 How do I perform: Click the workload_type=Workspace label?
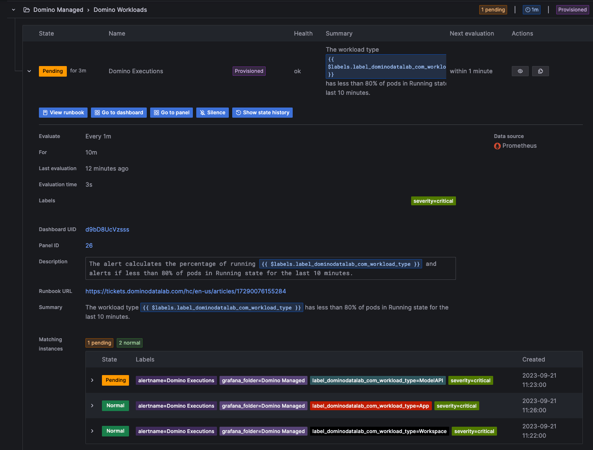pos(379,431)
